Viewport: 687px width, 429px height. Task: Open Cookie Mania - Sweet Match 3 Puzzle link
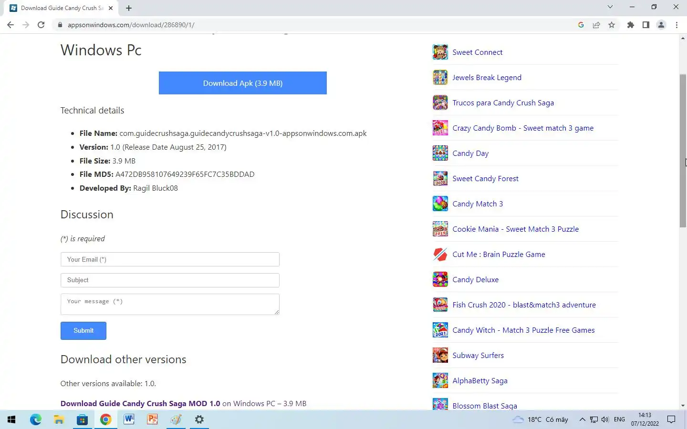pos(515,229)
